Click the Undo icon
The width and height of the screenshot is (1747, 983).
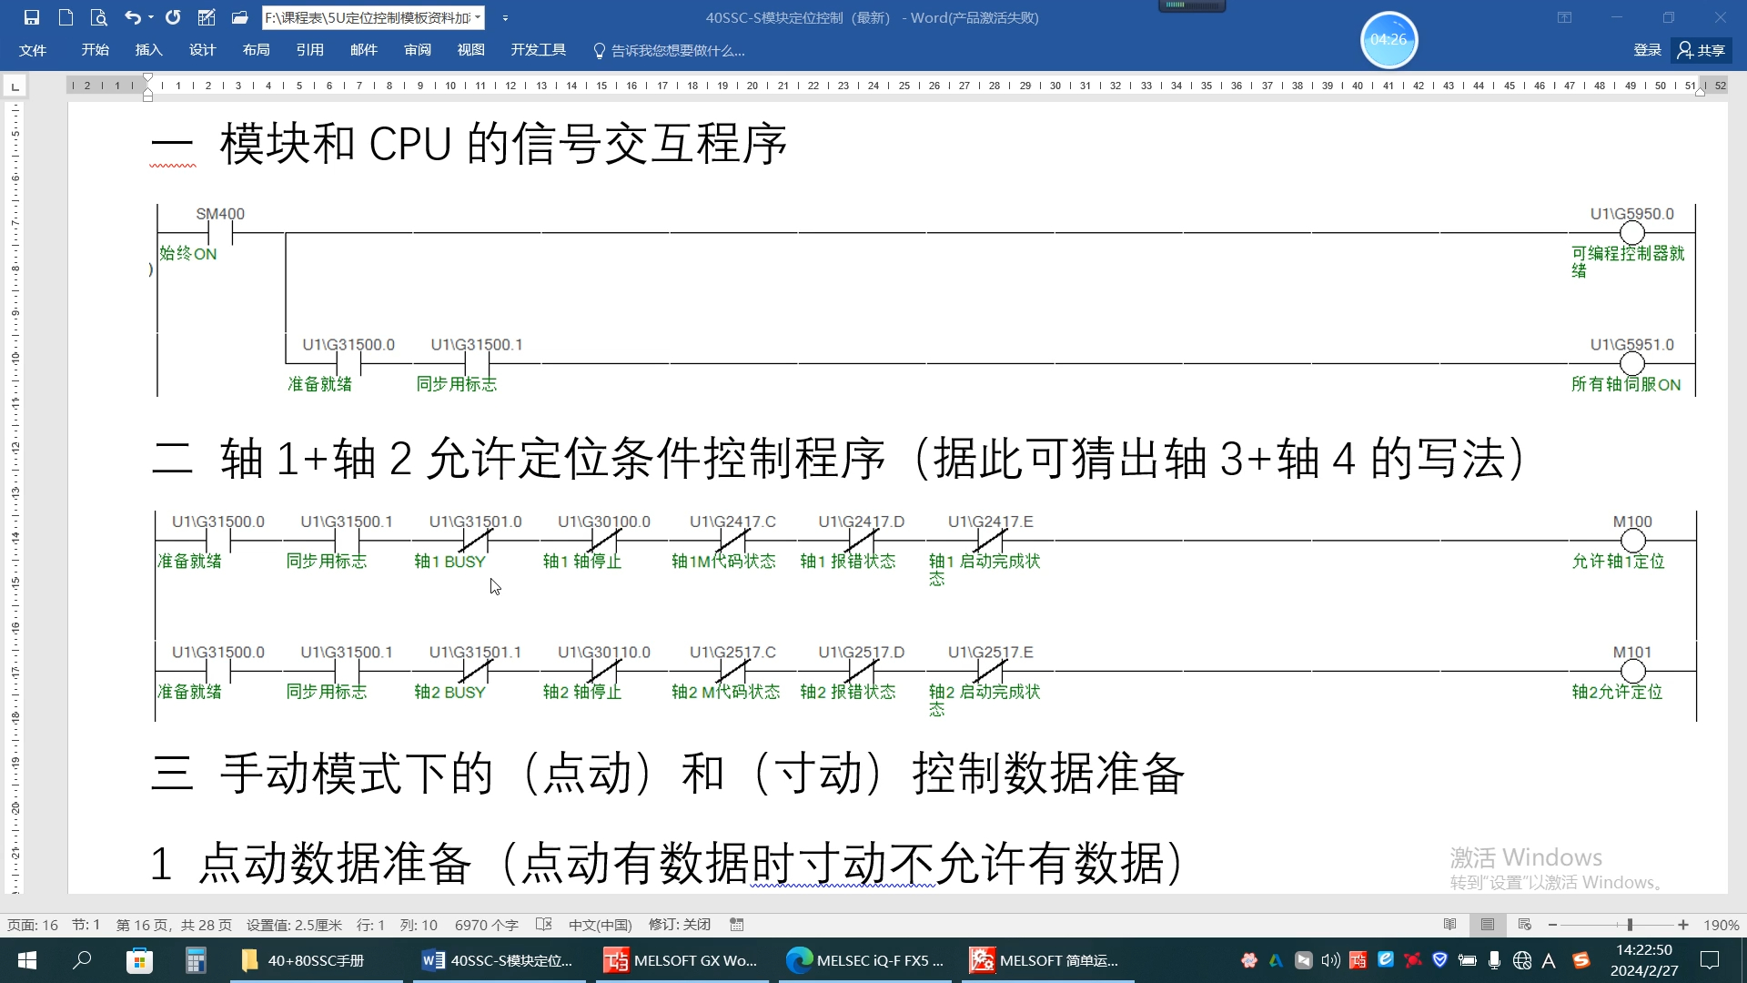pyautogui.click(x=130, y=16)
